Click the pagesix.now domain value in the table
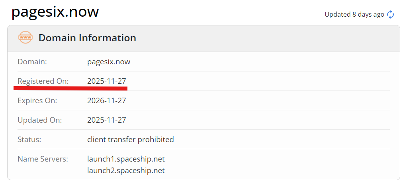This screenshot has width=403, height=183. click(x=109, y=62)
